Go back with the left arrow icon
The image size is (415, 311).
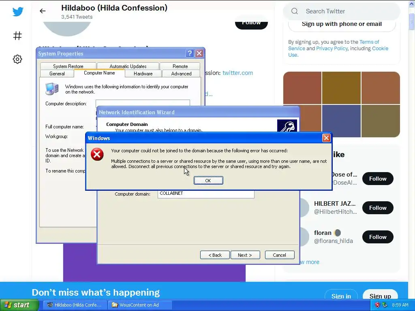(x=43, y=11)
